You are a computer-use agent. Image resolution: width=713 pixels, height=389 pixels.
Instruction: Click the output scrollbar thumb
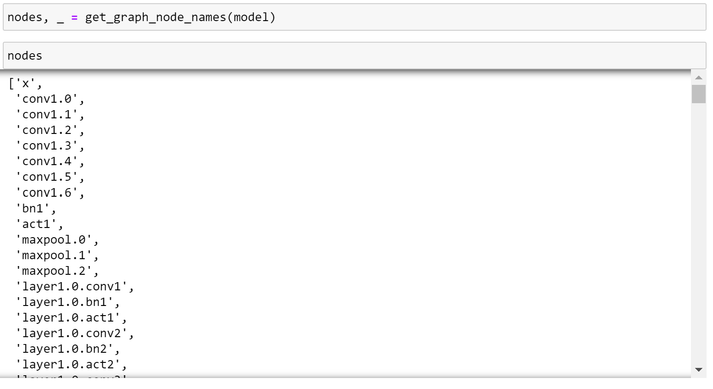point(698,94)
